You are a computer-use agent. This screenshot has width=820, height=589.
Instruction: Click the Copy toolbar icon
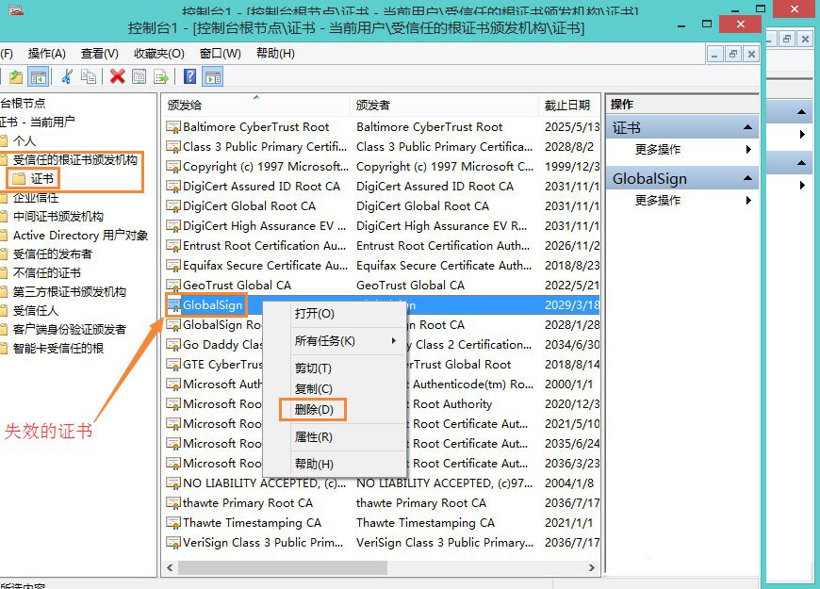pos(89,77)
